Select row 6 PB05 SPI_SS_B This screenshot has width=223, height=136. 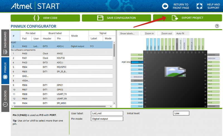62,71
